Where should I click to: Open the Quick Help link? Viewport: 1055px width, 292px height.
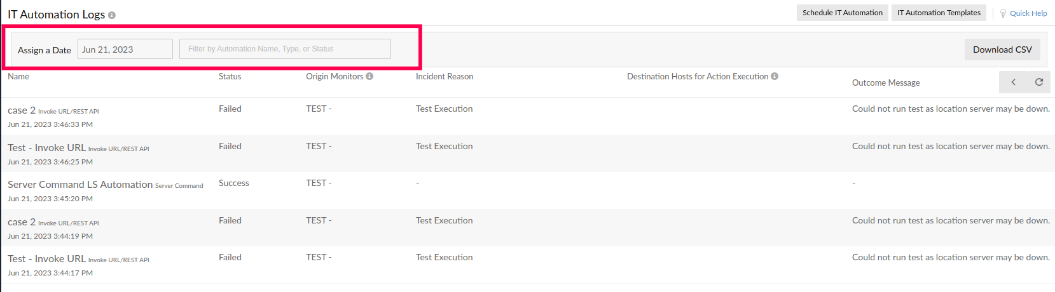tap(1028, 13)
